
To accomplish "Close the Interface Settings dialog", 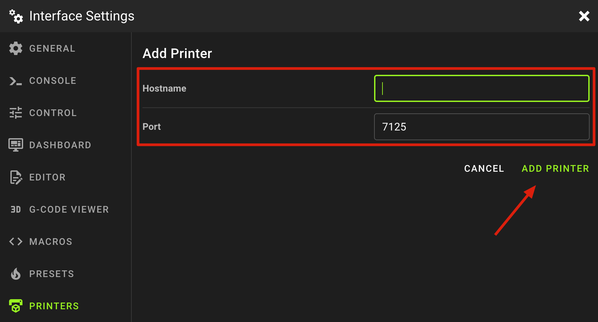I will click(x=584, y=16).
